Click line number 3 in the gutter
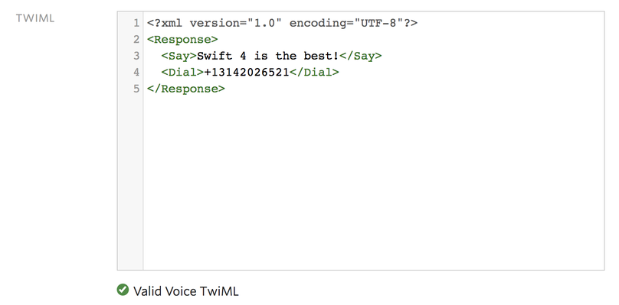619x305 pixels. coord(136,56)
